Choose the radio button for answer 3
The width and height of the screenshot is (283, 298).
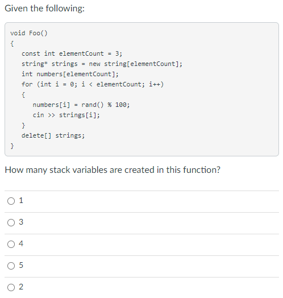tap(11, 222)
